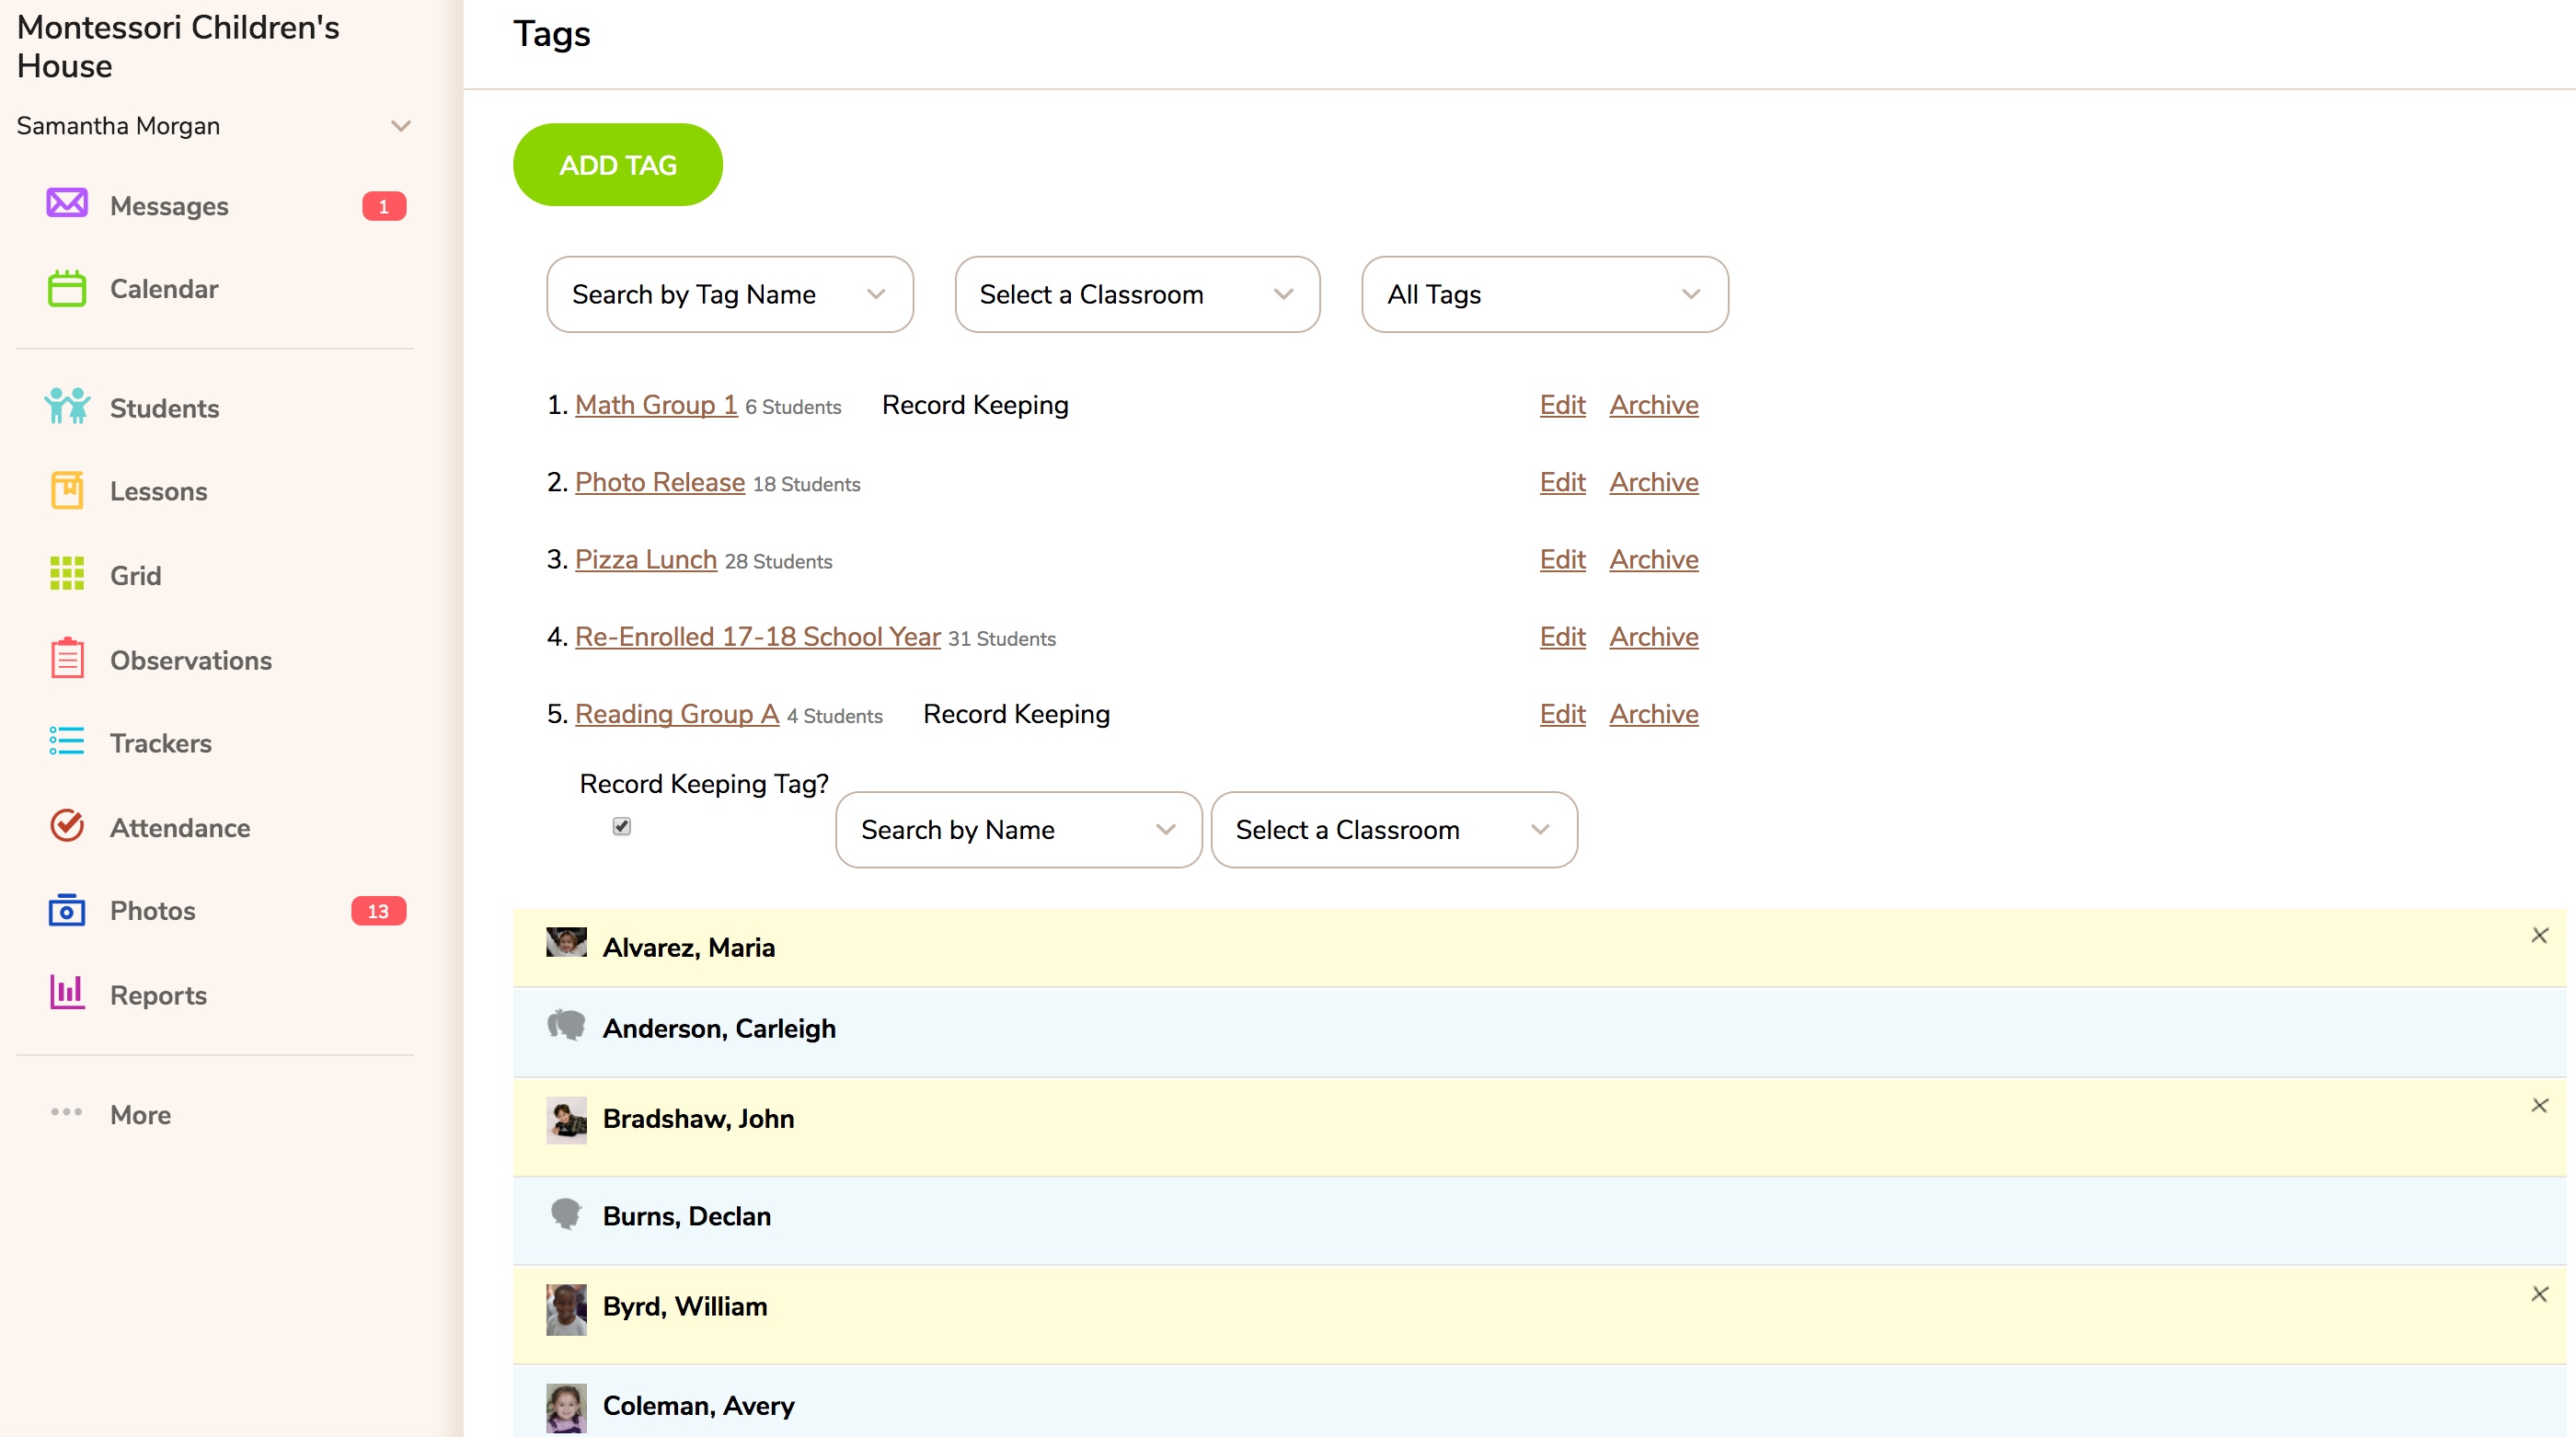
Task: Click Carleigh Anderson's placeholder avatar
Action: pyautogui.click(x=566, y=1025)
